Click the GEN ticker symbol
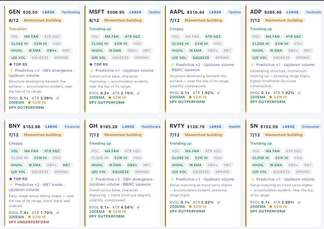 14,12
